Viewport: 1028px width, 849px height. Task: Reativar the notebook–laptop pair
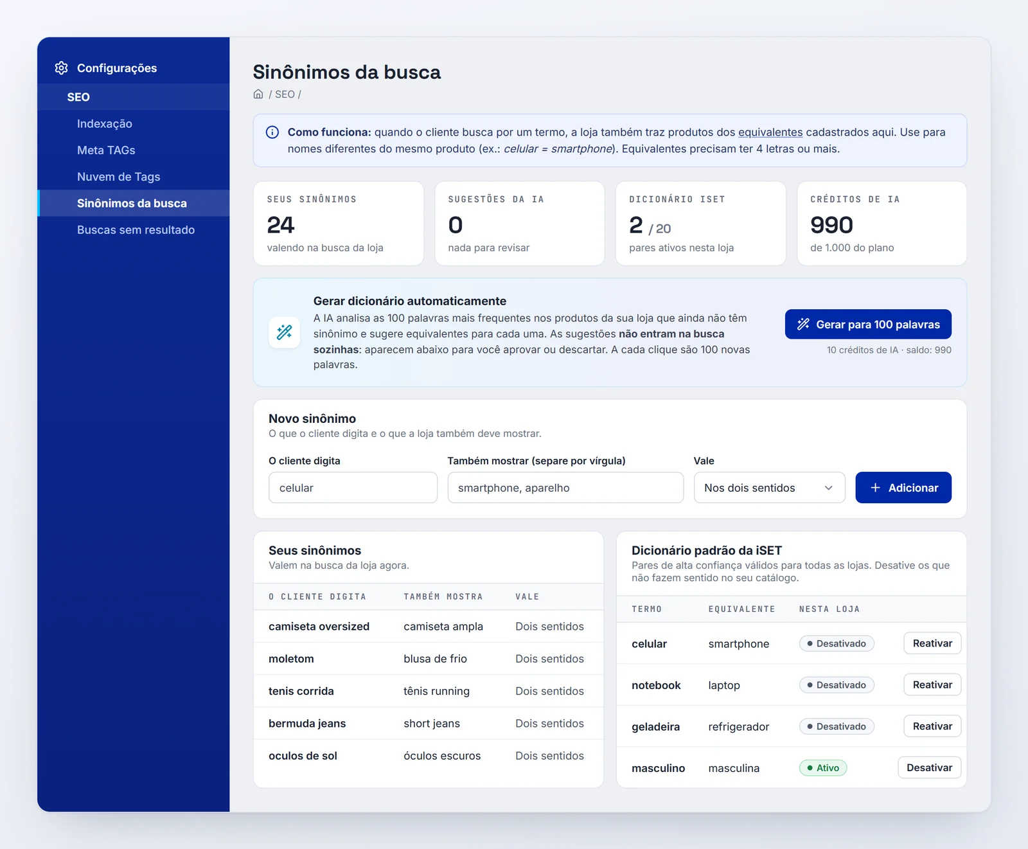tap(932, 685)
